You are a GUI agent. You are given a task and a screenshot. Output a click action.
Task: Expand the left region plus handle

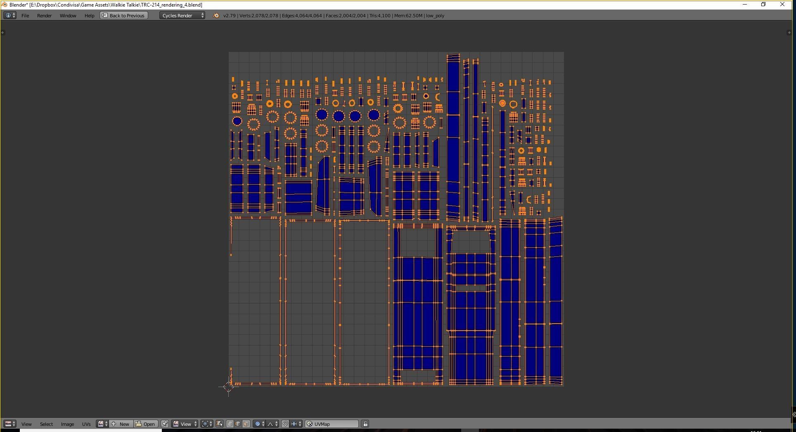(x=2, y=33)
